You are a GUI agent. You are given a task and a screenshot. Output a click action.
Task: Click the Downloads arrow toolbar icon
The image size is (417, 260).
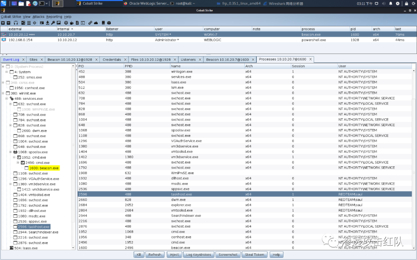click(x=47, y=23)
